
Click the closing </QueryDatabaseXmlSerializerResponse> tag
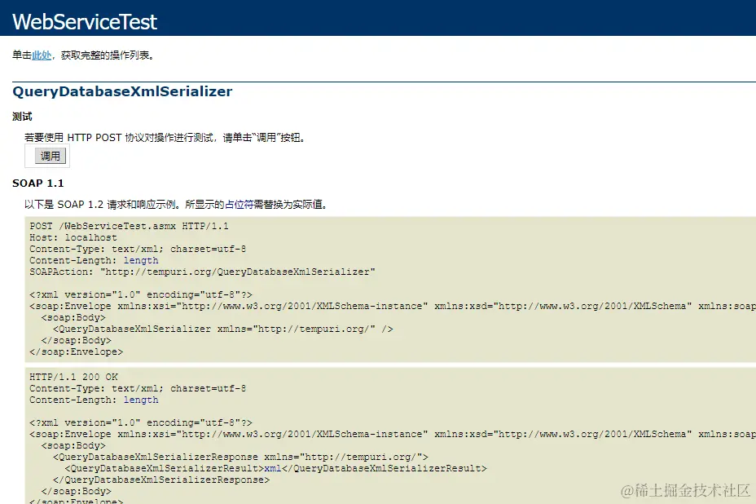coord(161,480)
